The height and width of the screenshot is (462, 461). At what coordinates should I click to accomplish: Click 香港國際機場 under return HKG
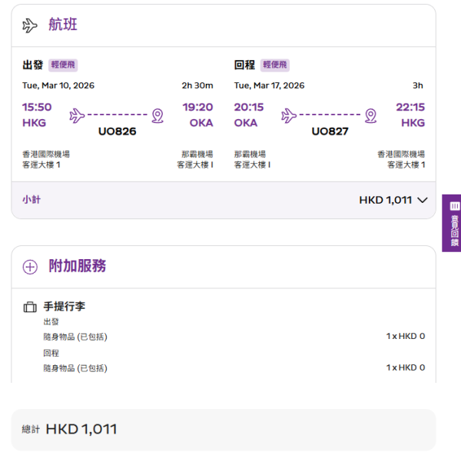click(401, 154)
